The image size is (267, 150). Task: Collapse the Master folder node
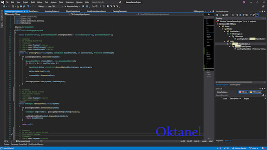(x=222, y=29)
